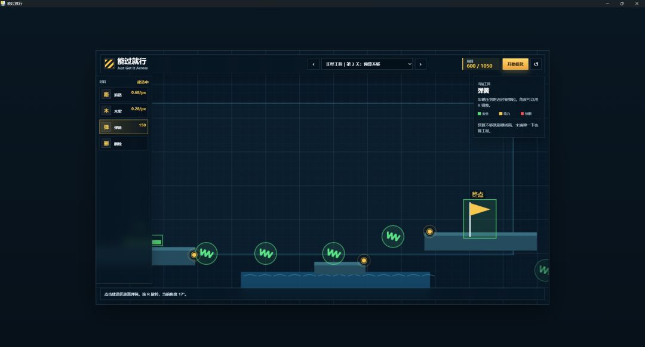The height and width of the screenshot is (347, 645).
Task: Click the Just Get It Across subtitle
Action: (133, 68)
